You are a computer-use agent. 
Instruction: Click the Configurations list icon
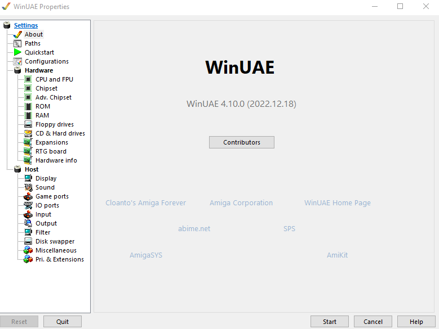(x=17, y=61)
